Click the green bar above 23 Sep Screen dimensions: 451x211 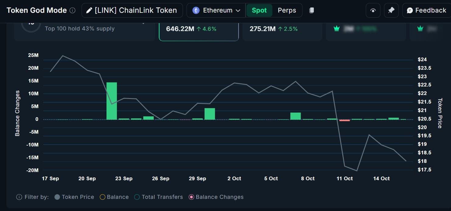[112, 100]
